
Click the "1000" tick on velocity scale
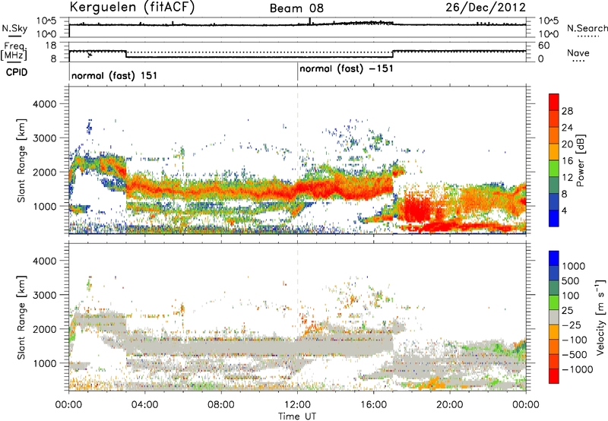[x=573, y=266]
